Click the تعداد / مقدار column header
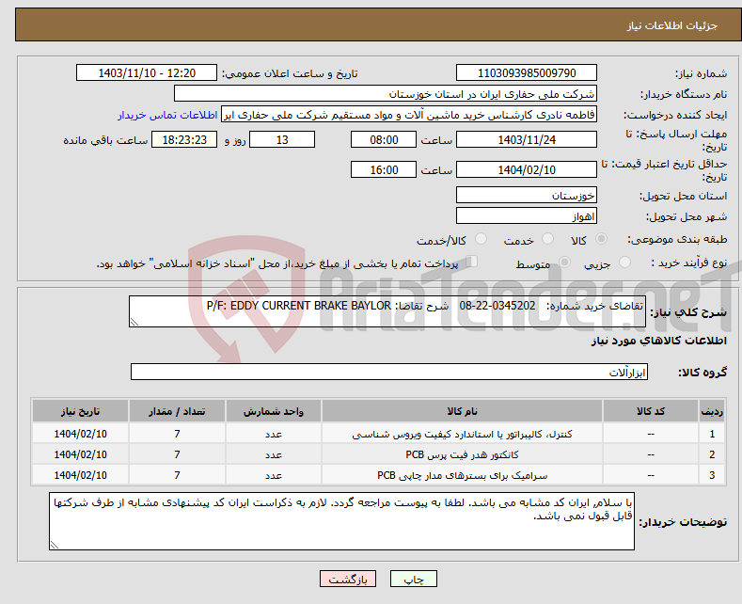The width and height of the screenshot is (742, 604). coord(177,411)
